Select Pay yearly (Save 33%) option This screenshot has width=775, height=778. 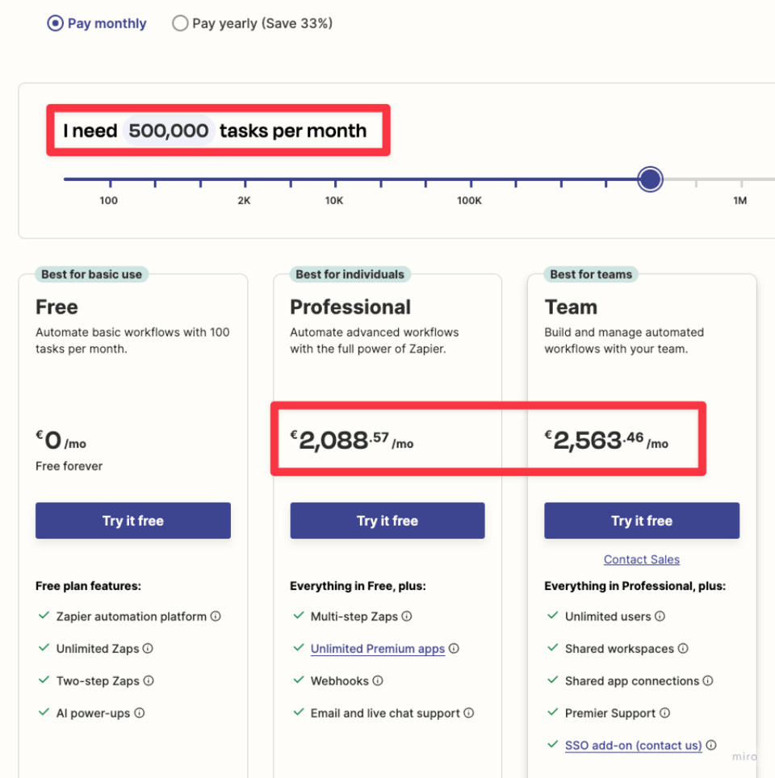click(252, 23)
